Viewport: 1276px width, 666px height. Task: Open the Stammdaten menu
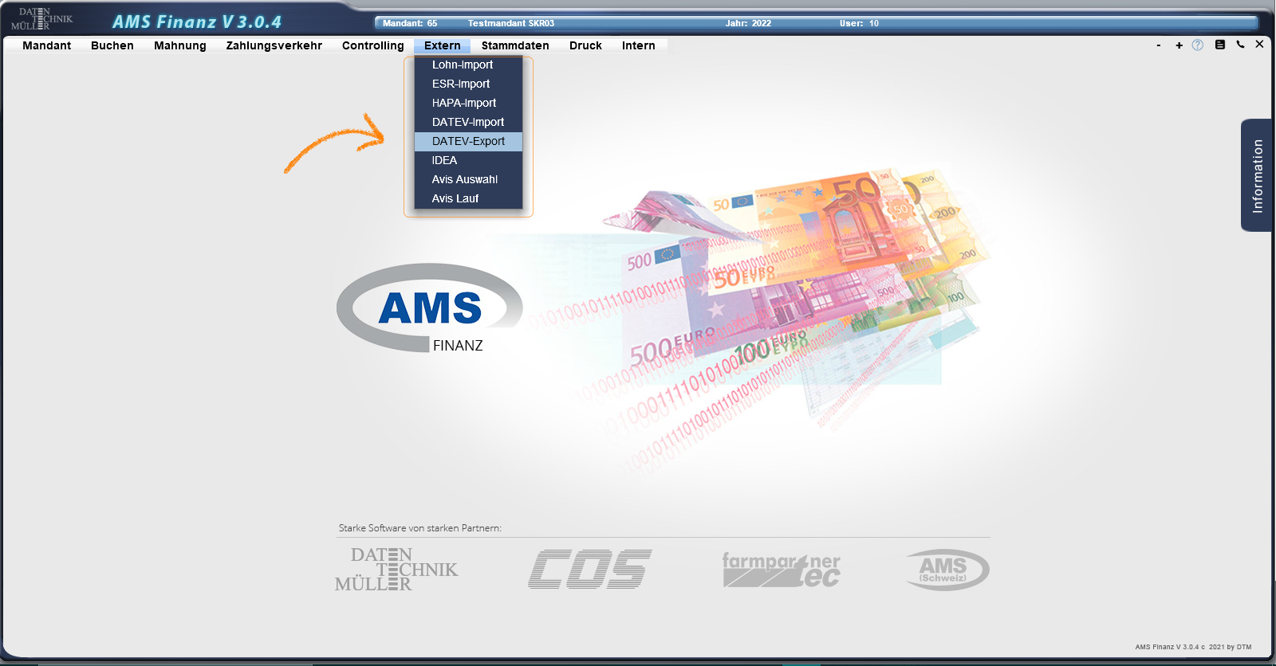pos(515,45)
